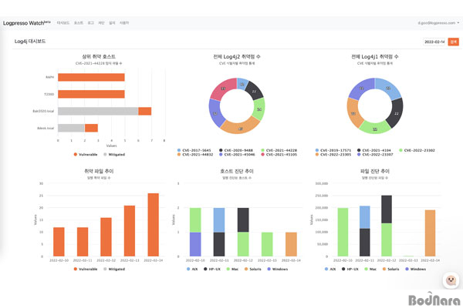This screenshot has width=463, height=308.
Task: Toggle Windows legend in 파일 진단 추이 chart
Action: tap(416, 269)
